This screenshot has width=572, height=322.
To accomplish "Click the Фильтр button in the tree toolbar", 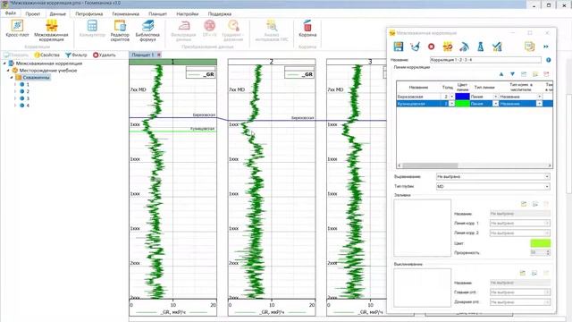I will 76,55.
